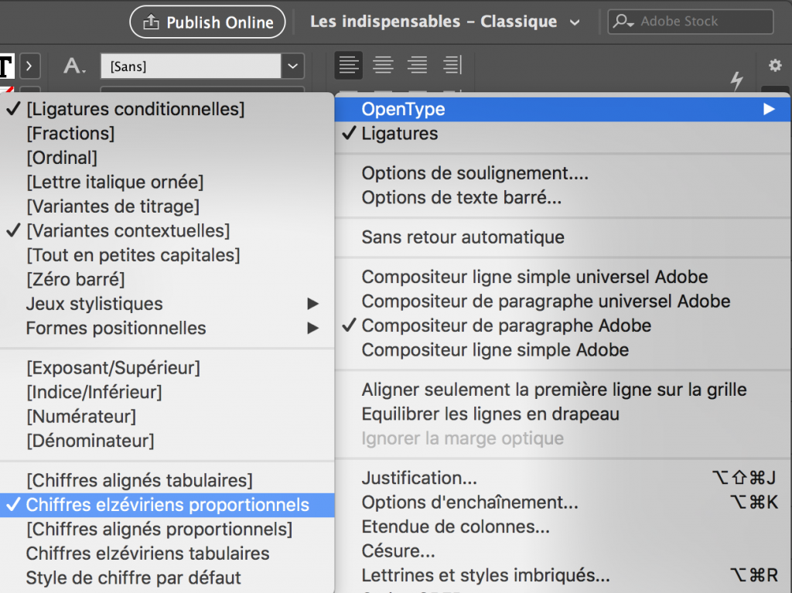This screenshot has height=593, width=792.
Task: Select Options de soulignement menu item
Action: 475,173
